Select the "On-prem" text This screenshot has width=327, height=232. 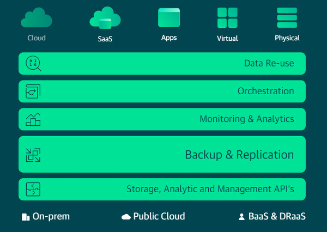tap(51, 217)
